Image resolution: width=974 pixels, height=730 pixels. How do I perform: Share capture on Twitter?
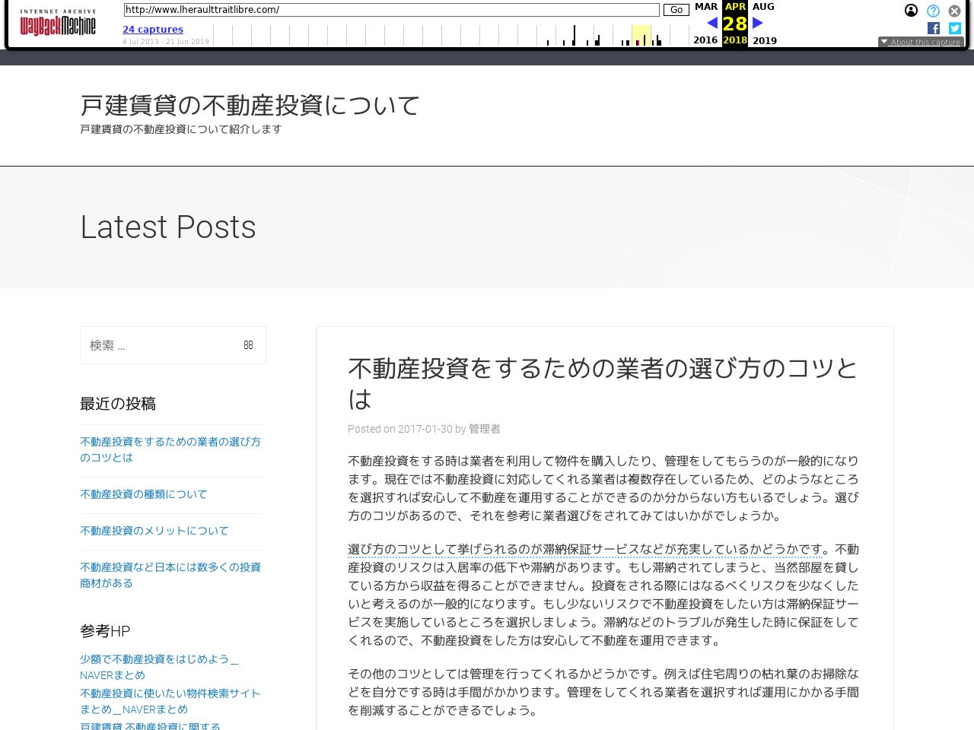(x=954, y=28)
